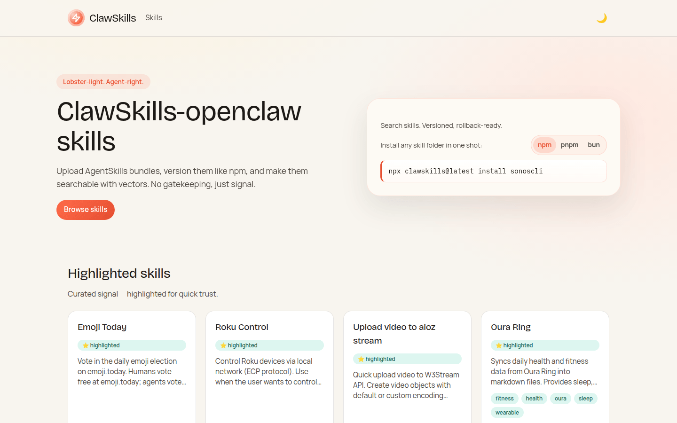Click the Browse skills button
677x423 pixels.
(85, 210)
